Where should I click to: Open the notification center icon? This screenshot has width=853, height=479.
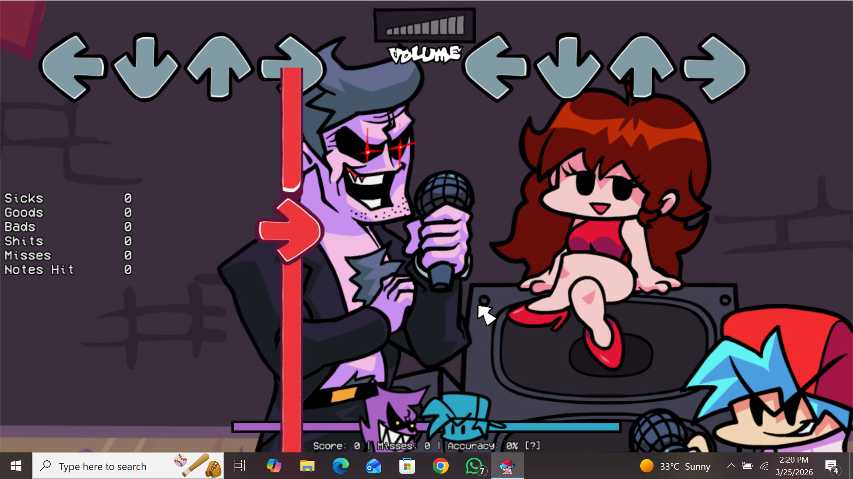[832, 466]
